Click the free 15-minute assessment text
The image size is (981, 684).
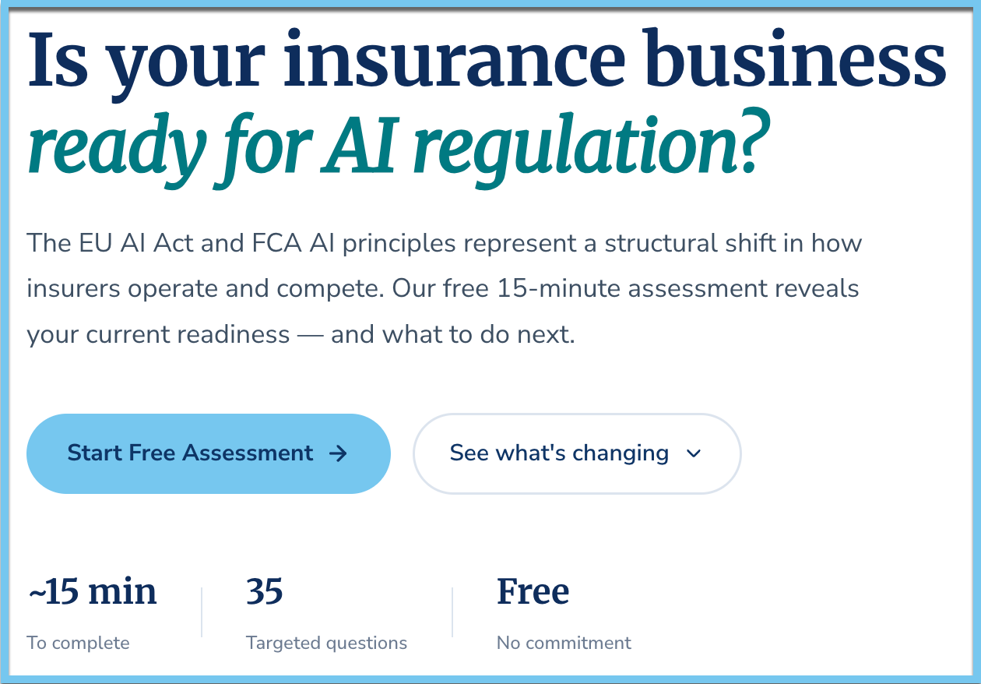point(611,289)
